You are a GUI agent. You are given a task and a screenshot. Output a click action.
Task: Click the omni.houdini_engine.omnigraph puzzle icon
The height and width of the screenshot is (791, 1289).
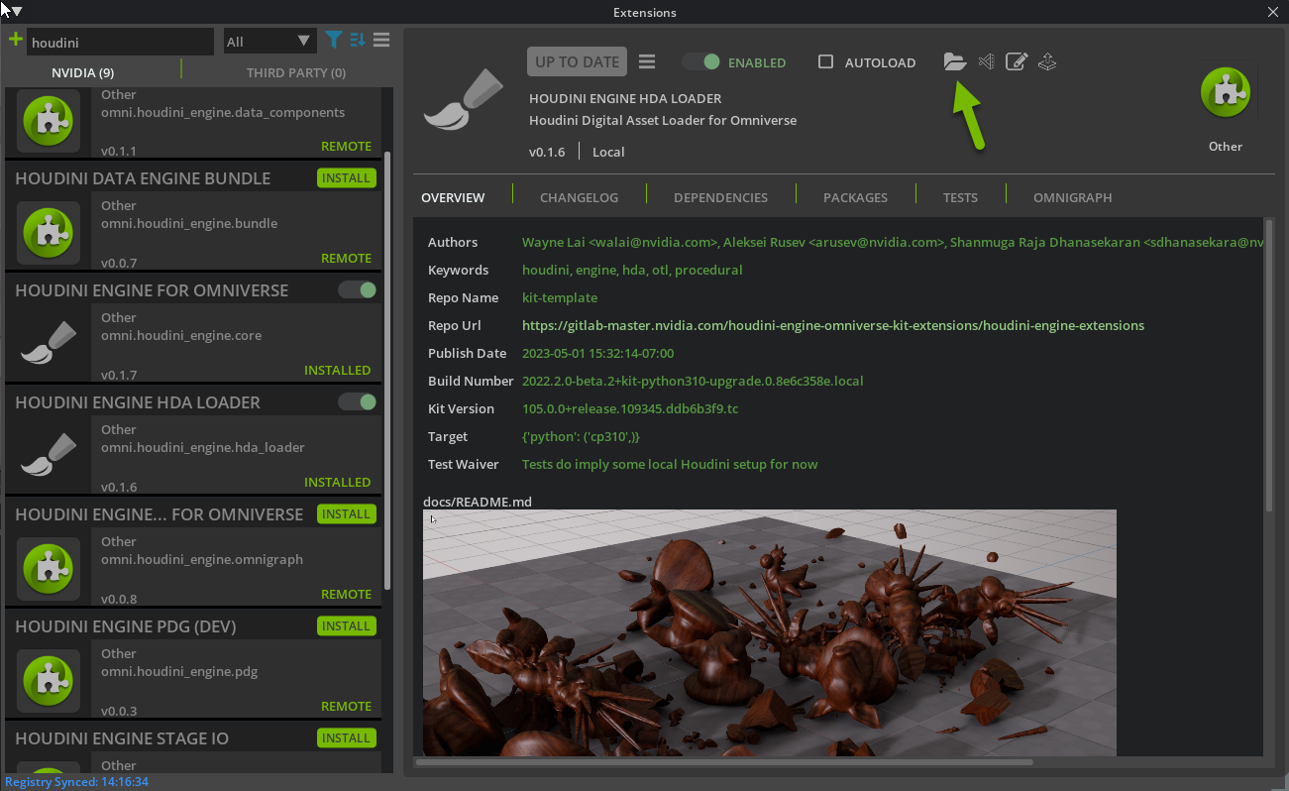coord(49,568)
